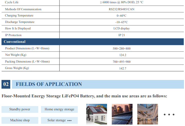
Task: Click the Machine shop tag
Action: tap(20, 120)
